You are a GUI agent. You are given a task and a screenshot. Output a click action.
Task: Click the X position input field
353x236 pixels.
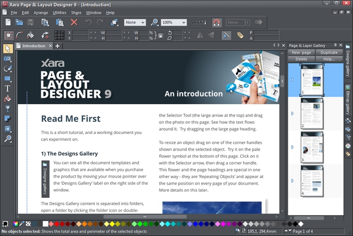tap(81, 33)
